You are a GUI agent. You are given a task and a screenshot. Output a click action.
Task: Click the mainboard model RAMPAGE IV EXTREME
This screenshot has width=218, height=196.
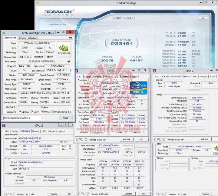coord(36,141)
